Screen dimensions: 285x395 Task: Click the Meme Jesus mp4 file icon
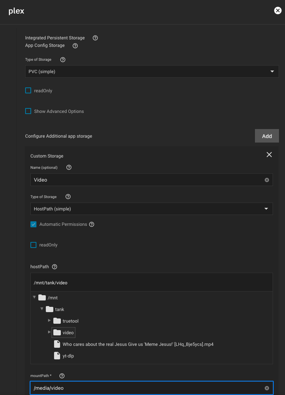tap(57, 344)
